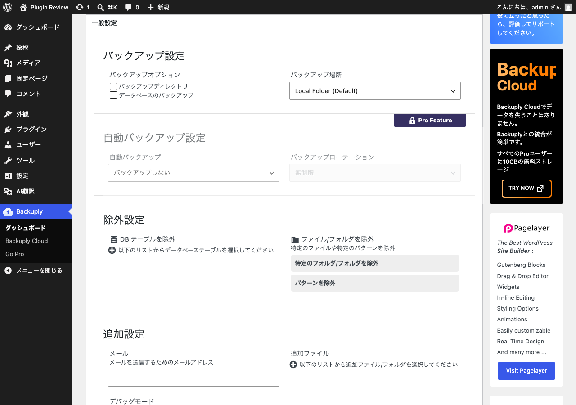576x405 pixels.
Task: Click the 外観 paintbrush icon
Action: (8, 114)
